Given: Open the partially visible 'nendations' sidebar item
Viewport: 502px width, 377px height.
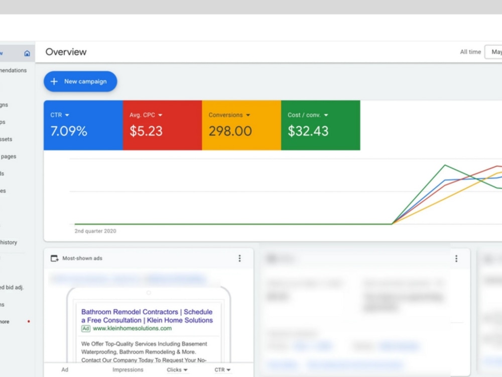Looking at the screenshot, I should click(13, 70).
